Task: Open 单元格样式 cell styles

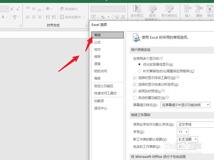Action: click(169, 12)
